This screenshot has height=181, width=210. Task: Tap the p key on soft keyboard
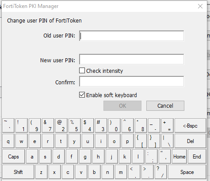click(128, 141)
